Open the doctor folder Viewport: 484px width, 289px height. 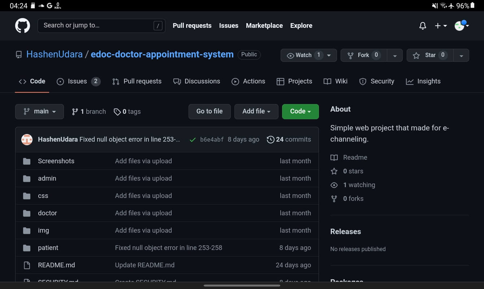click(47, 213)
